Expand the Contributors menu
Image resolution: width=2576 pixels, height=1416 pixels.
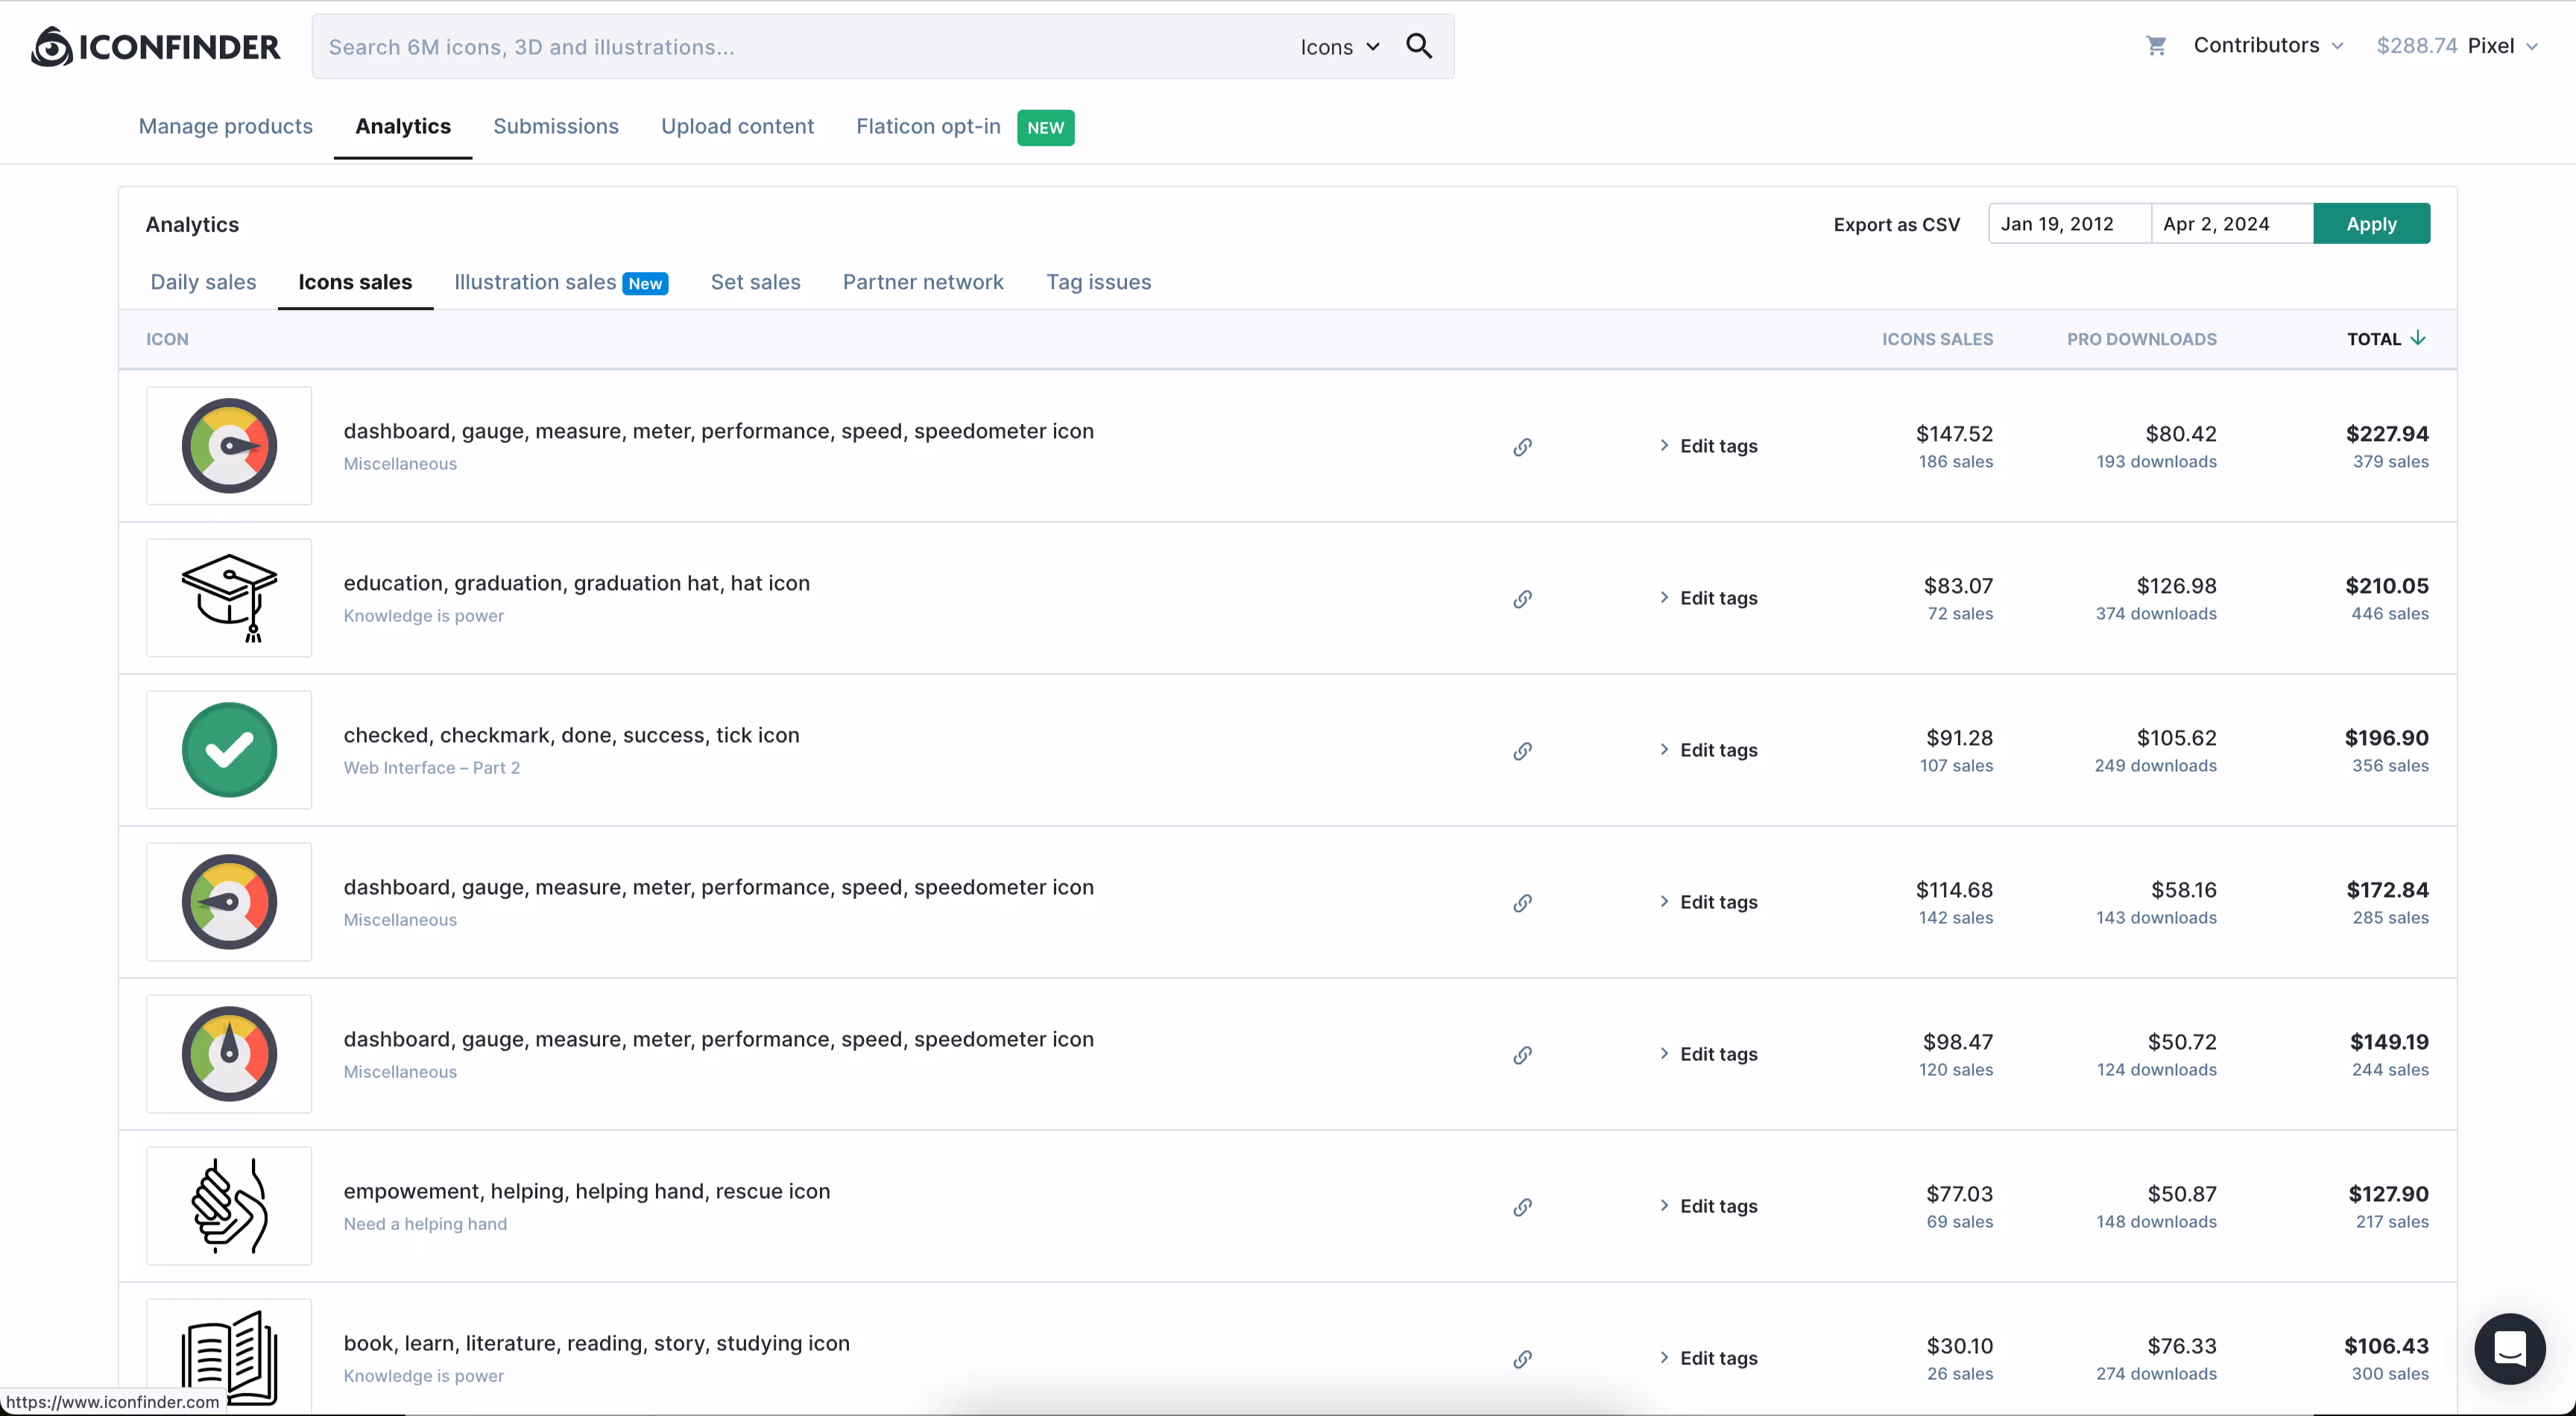click(x=2267, y=46)
